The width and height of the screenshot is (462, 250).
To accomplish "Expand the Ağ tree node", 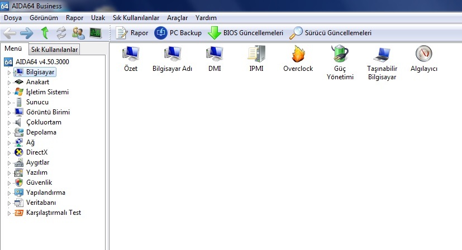I will tap(9, 143).
